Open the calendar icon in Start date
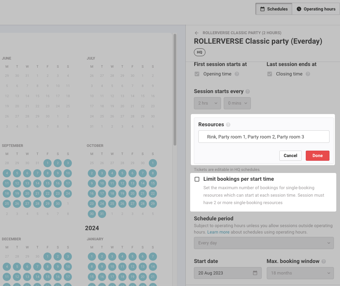Screen dimensions: 340x286 click(x=255, y=273)
